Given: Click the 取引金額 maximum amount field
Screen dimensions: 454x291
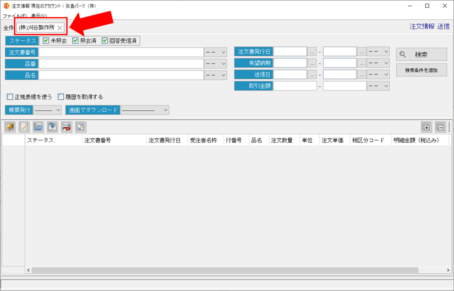Looking at the screenshot, I should tap(345, 86).
